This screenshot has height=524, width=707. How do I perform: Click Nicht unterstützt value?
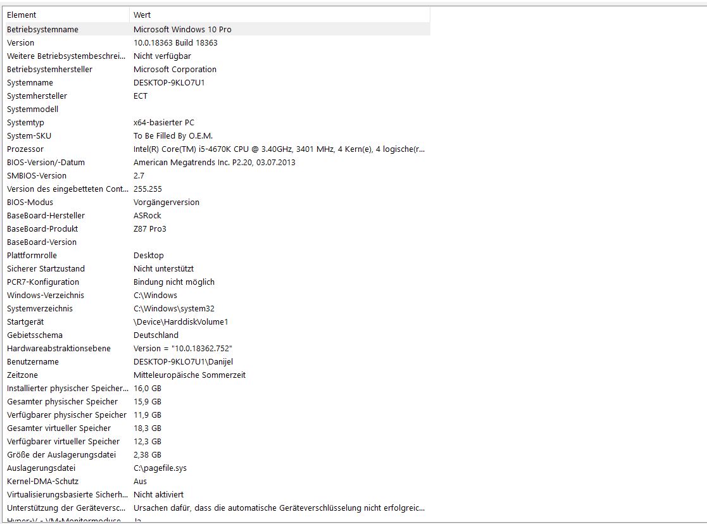pos(164,269)
